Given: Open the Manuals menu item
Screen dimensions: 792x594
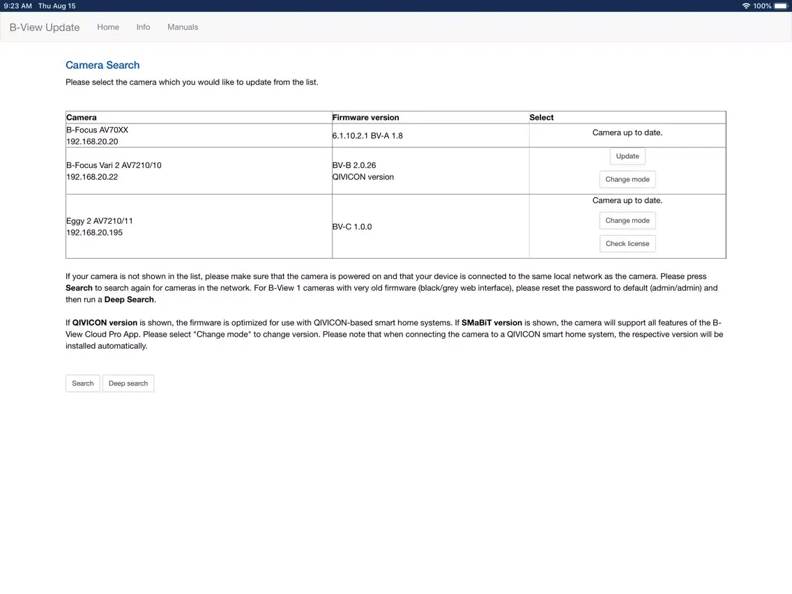Looking at the screenshot, I should coord(183,27).
